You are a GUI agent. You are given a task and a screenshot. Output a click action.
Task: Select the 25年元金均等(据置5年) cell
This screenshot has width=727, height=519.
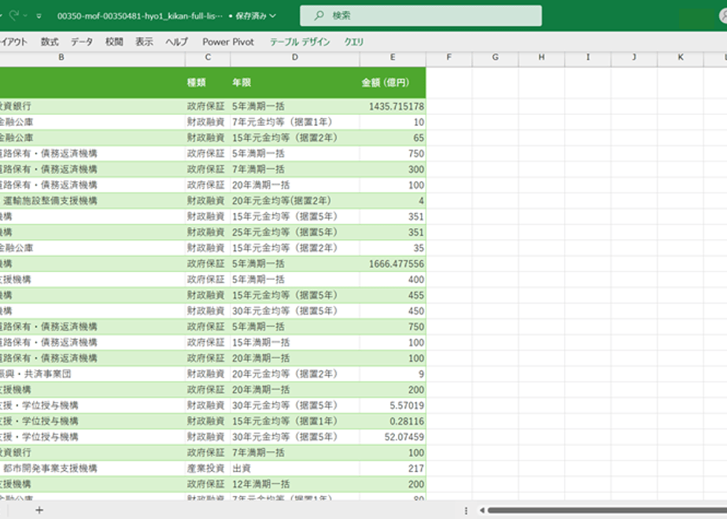coord(295,232)
